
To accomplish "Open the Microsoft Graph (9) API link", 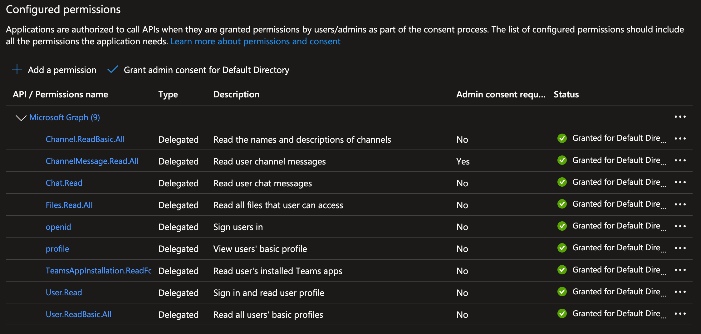I will (65, 117).
